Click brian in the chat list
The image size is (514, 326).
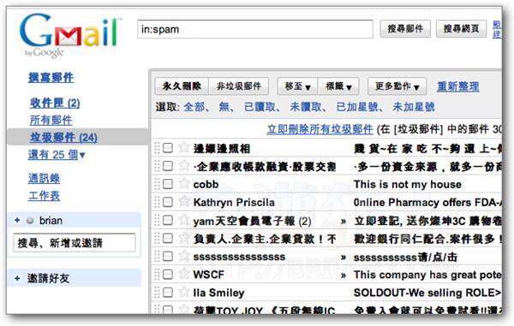click(51, 220)
